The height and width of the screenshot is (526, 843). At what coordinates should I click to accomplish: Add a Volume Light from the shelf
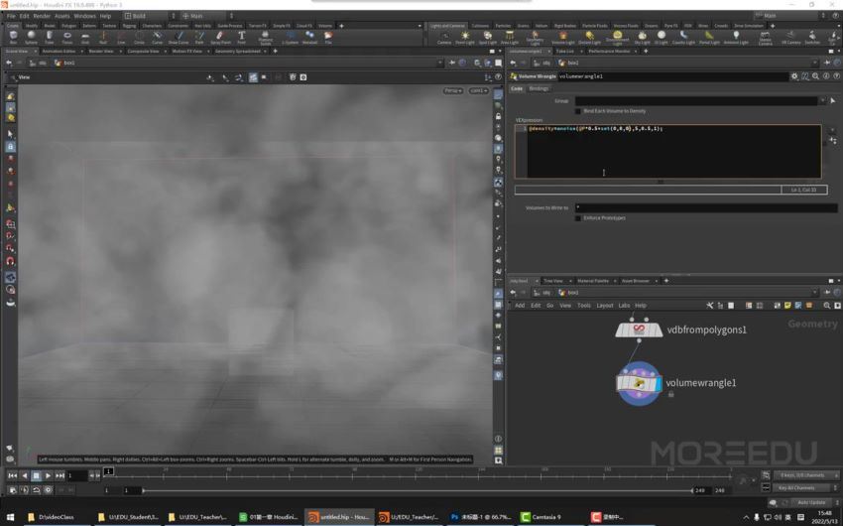pyautogui.click(x=563, y=37)
